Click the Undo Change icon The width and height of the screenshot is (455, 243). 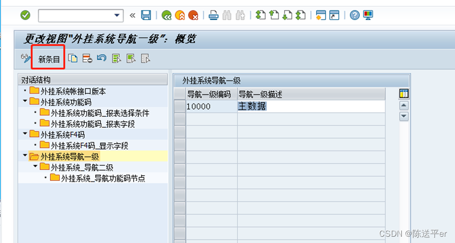(x=102, y=58)
